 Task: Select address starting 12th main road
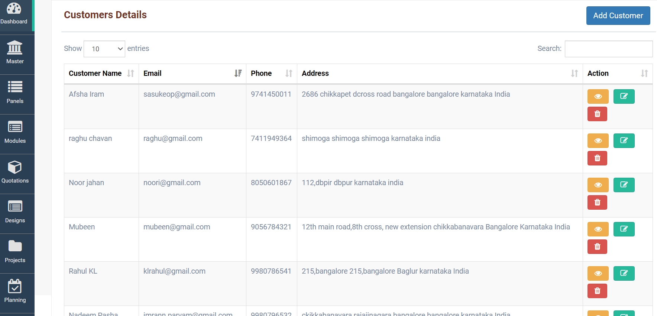(x=436, y=227)
